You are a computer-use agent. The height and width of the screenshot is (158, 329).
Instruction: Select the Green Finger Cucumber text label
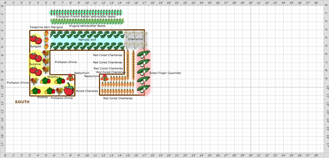click(166, 73)
